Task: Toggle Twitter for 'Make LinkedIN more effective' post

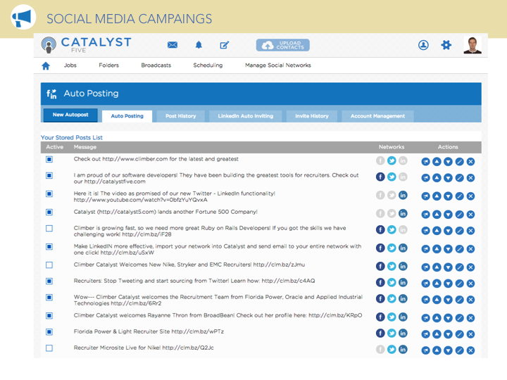Action: click(x=392, y=248)
